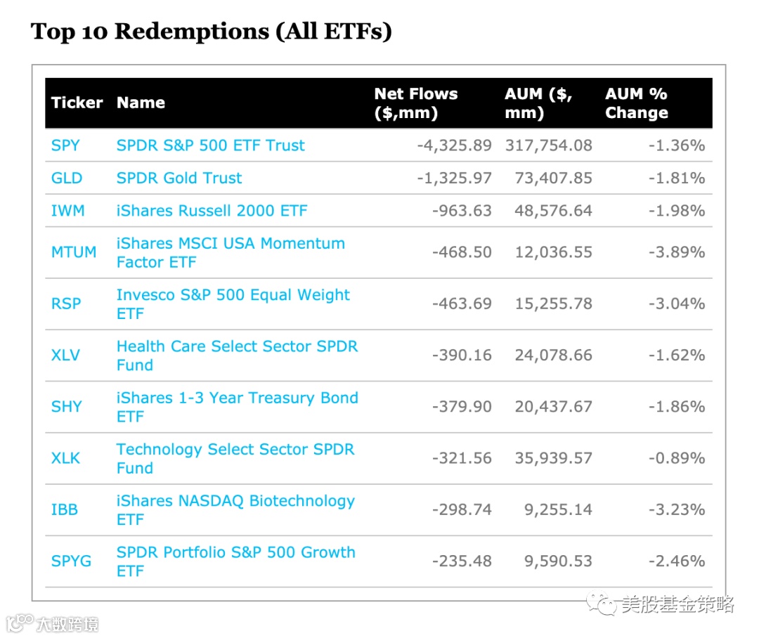Click the Ticker column header
Viewport: 759px width, 638px height.
(77, 103)
